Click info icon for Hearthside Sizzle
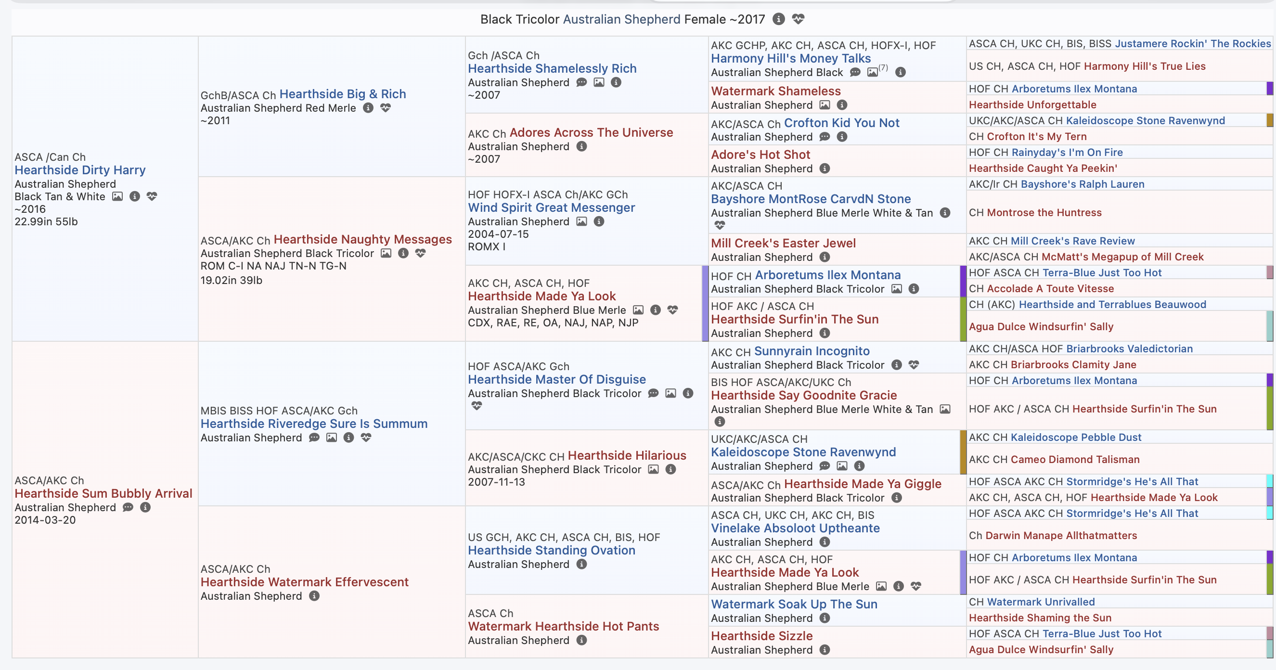Viewport: 1276px width, 670px height. tap(825, 650)
